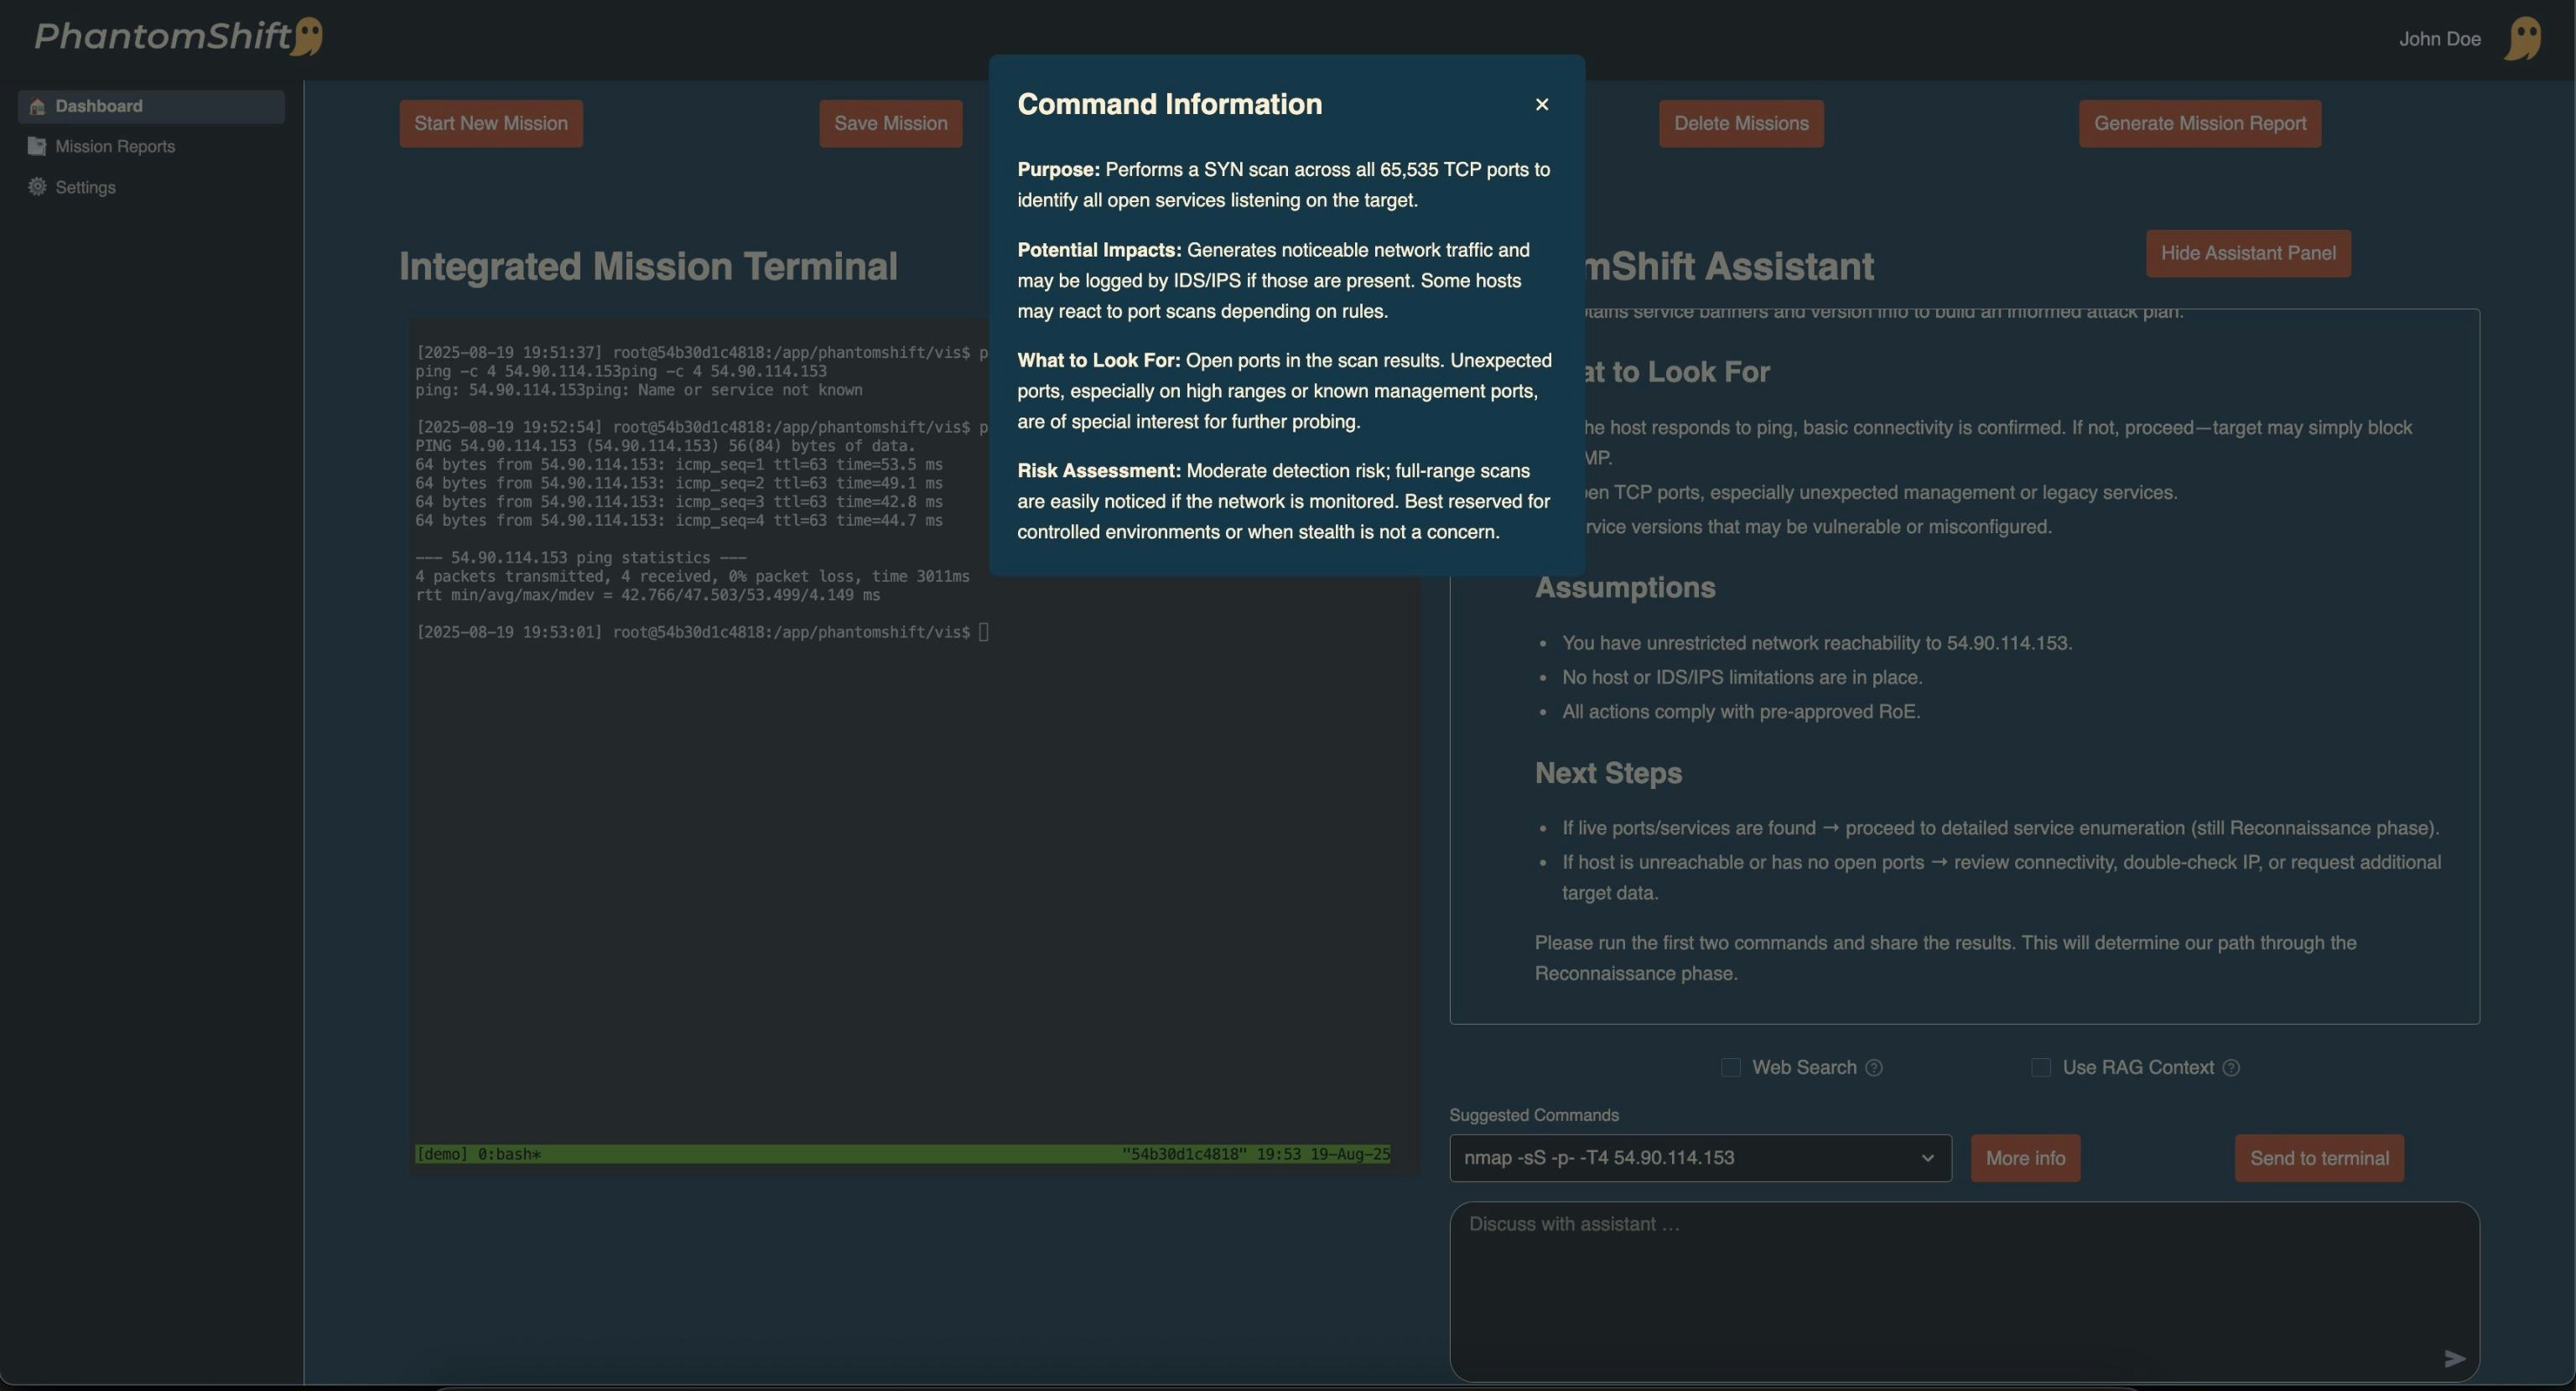
Task: Click the Dashboard home icon
Action: [37, 106]
